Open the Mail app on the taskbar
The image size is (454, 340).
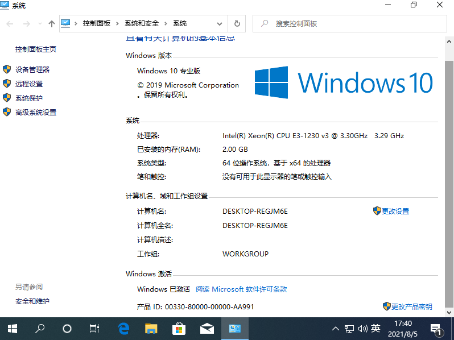pos(207,329)
